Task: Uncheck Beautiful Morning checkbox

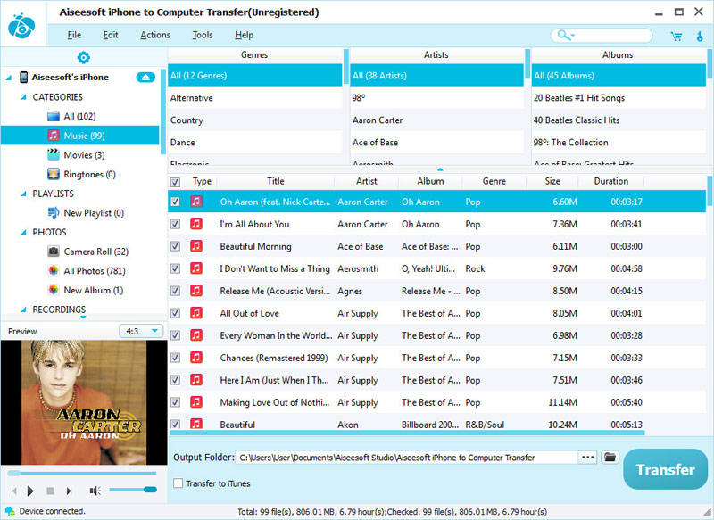Action: coord(175,246)
